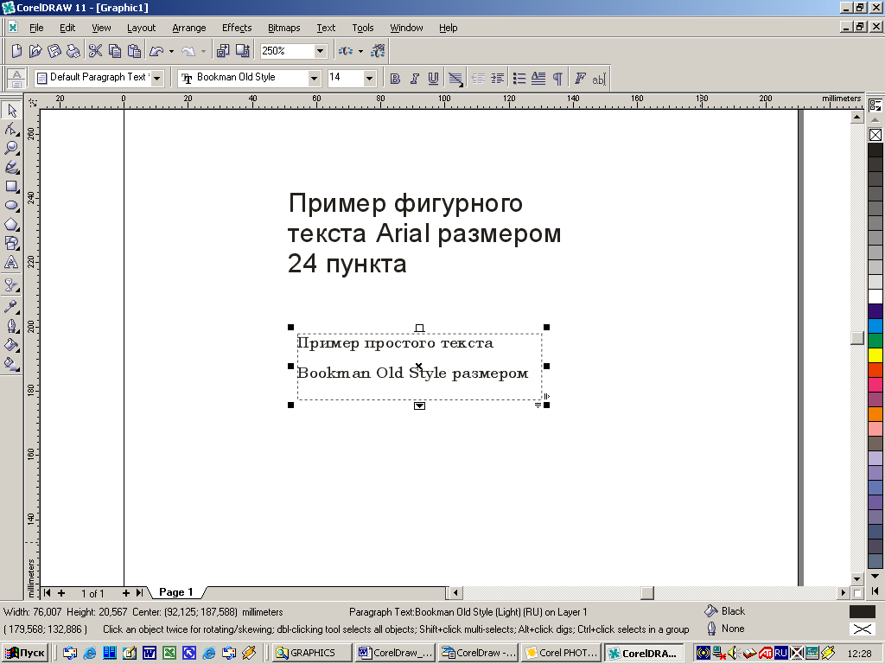Select the Interactive Blend tool
Image resolution: width=885 pixels, height=664 pixels.
click(11, 285)
